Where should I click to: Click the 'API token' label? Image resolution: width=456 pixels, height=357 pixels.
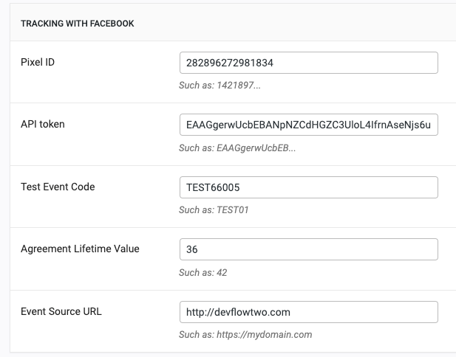pyautogui.click(x=43, y=124)
